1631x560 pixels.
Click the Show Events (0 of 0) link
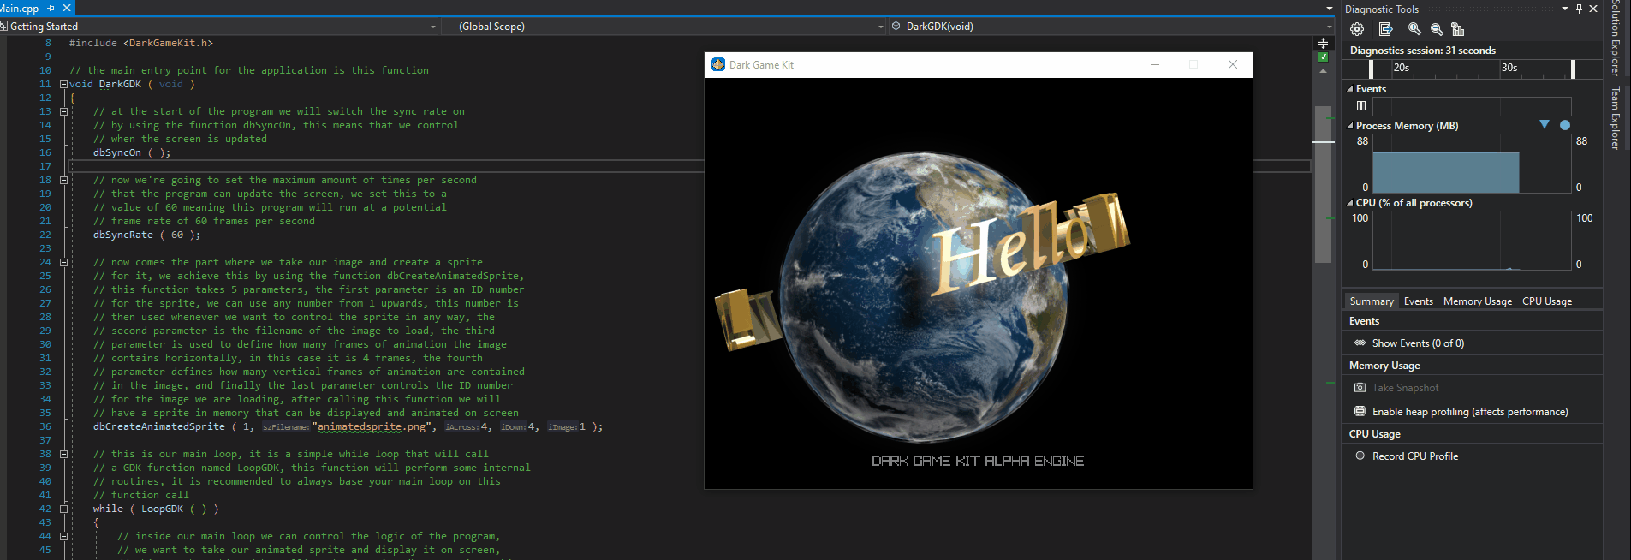[x=1418, y=343]
